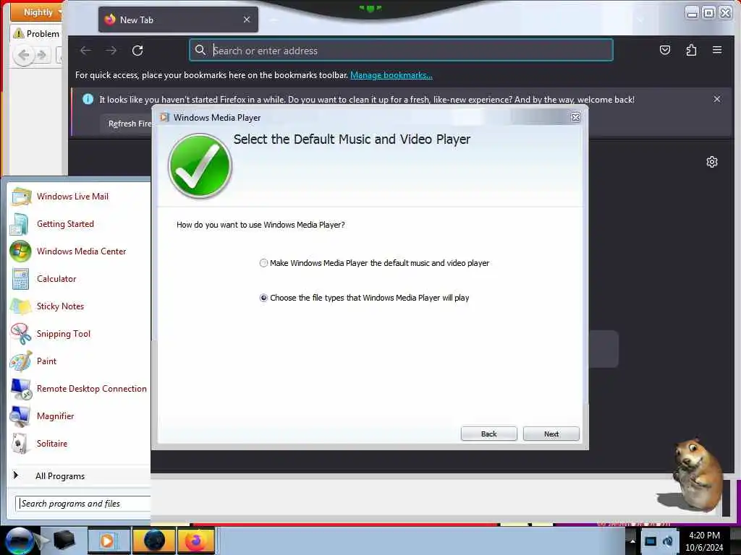
Task: Click the Paint palette icon
Action: 21,361
